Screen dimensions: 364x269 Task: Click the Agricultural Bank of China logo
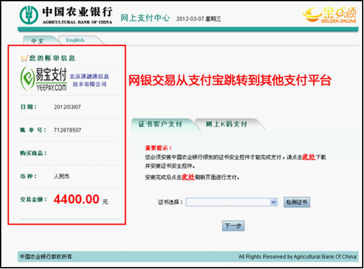(x=66, y=15)
